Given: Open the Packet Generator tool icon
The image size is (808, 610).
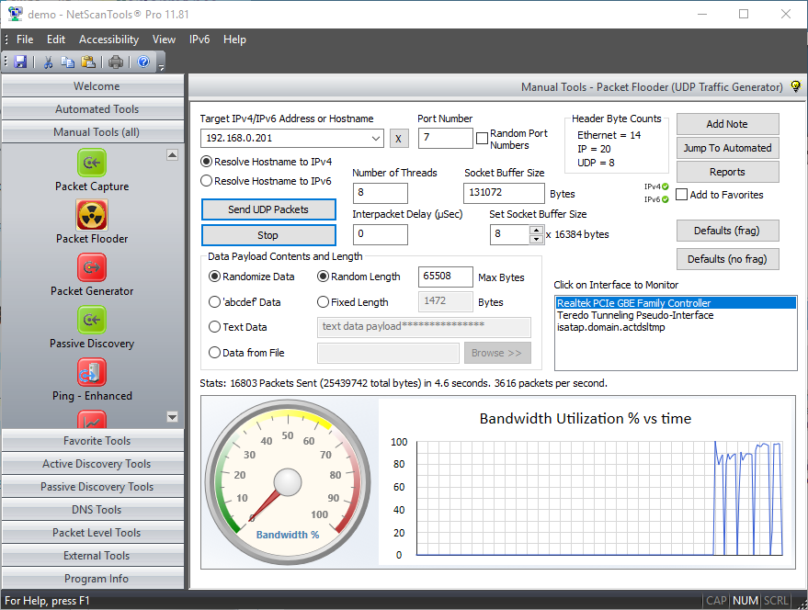Looking at the screenshot, I should click(92, 268).
